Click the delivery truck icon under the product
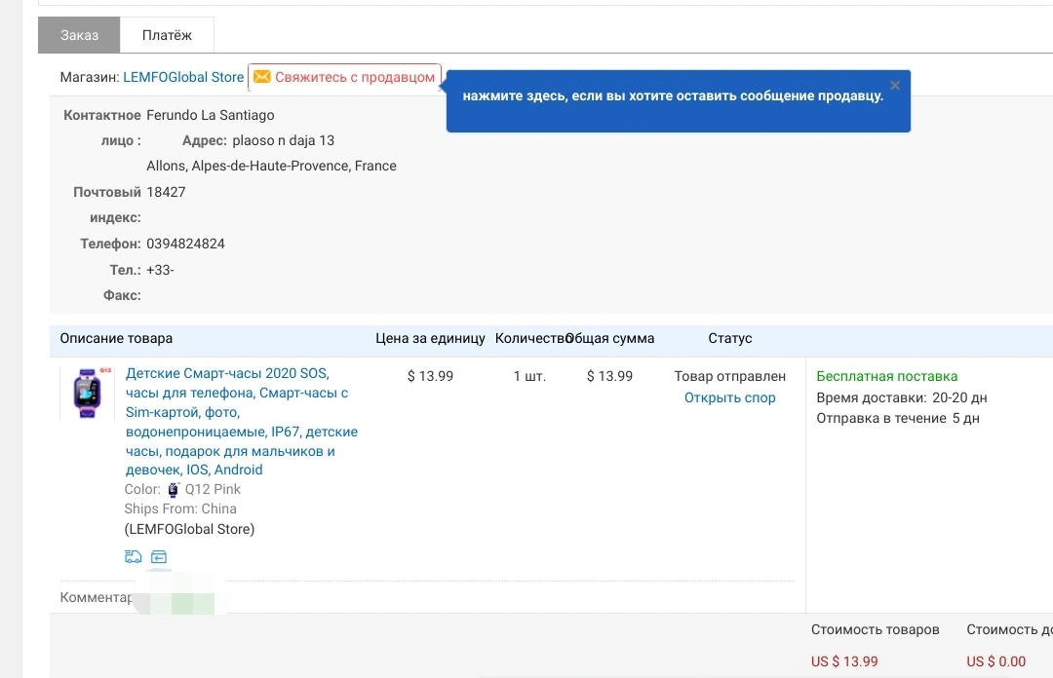Viewport: 1053px width, 678px height. [x=133, y=556]
